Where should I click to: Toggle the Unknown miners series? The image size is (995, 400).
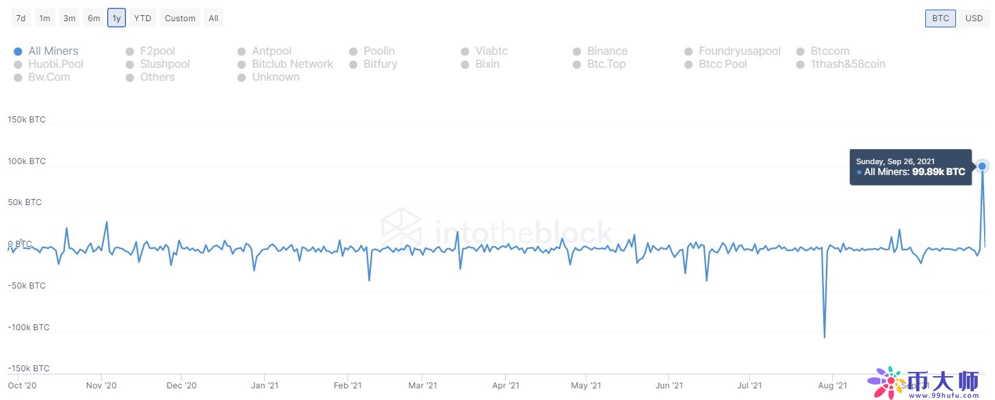click(x=275, y=77)
